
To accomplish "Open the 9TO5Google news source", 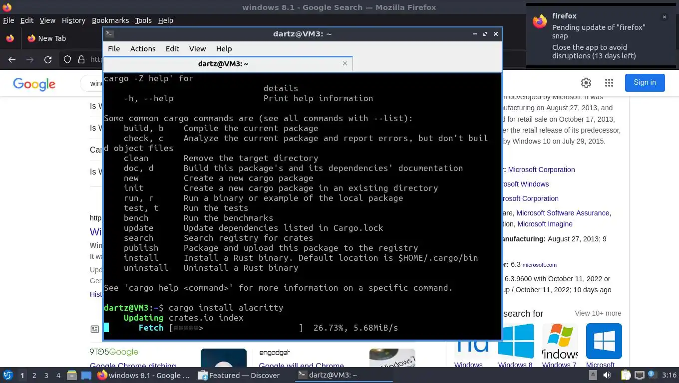I will pyautogui.click(x=114, y=352).
